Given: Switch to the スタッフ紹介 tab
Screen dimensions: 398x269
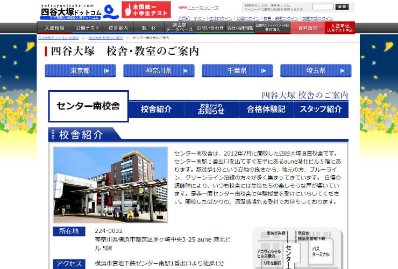Looking at the screenshot, I should tap(321, 110).
